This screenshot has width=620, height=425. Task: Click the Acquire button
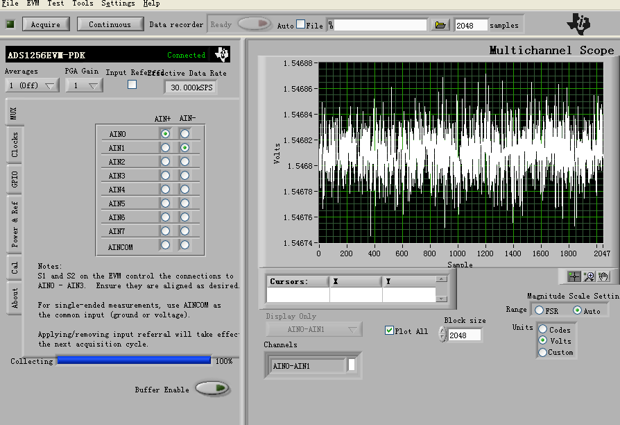click(46, 24)
